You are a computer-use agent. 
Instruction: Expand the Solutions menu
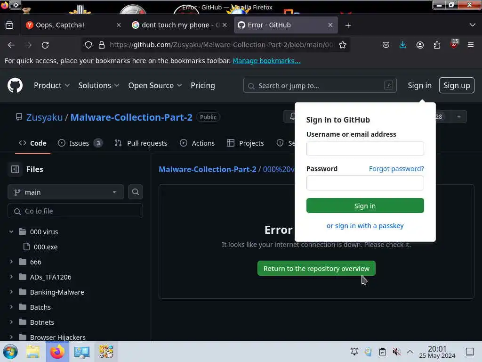pos(99,85)
